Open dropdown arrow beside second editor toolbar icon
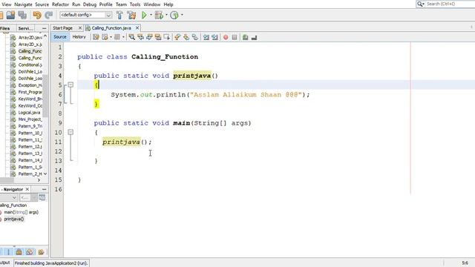Screen dimensions: 475x267 click(x=111, y=37)
